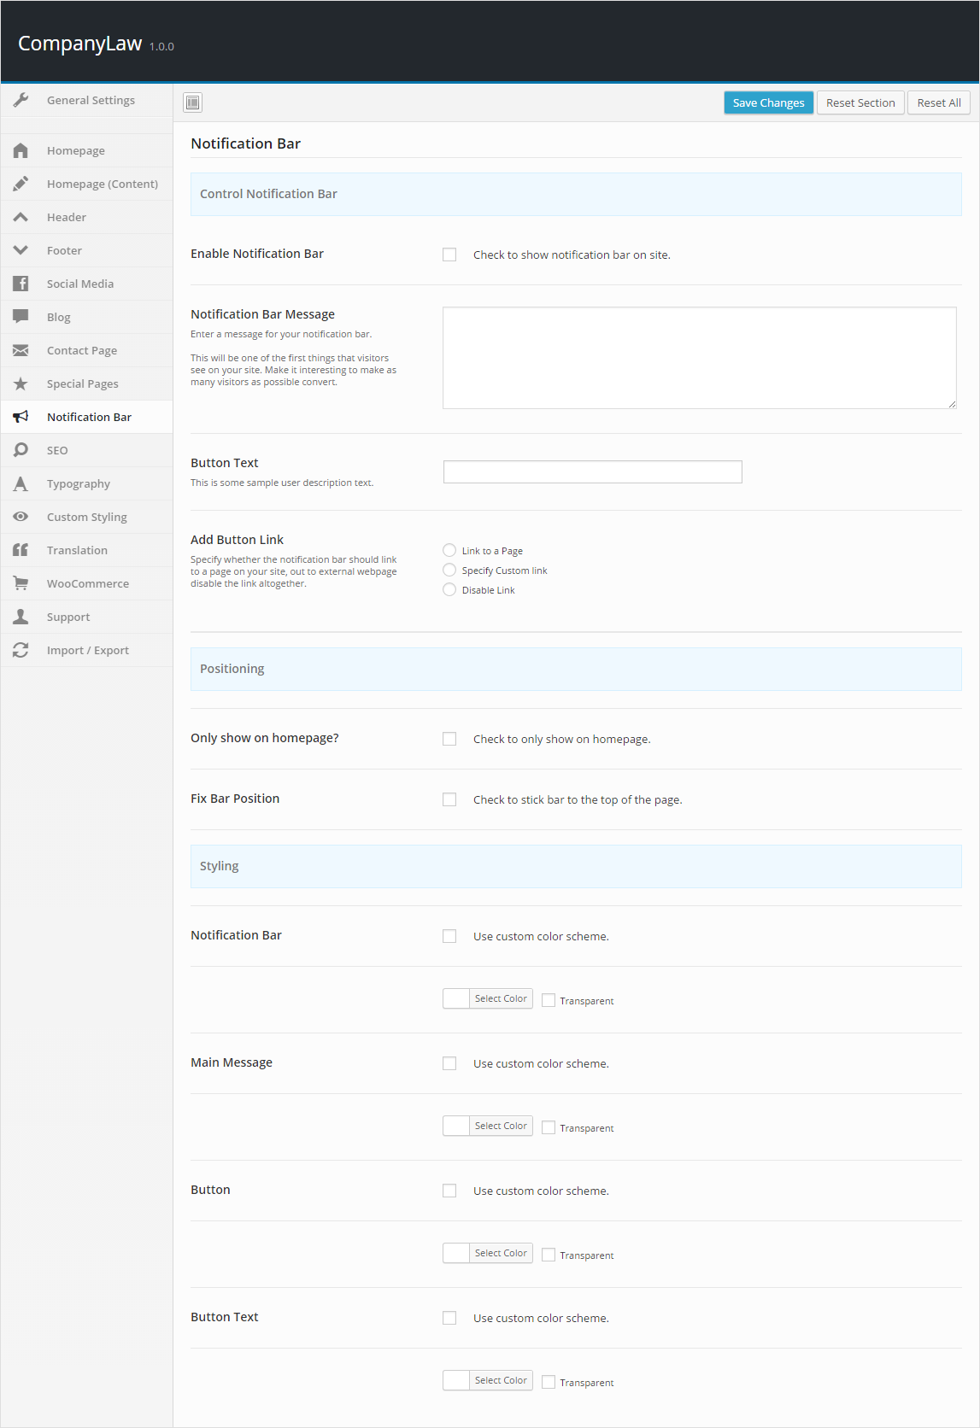Screen dimensions: 980x1428
Task: Open the Typography menu item
Action: (79, 483)
